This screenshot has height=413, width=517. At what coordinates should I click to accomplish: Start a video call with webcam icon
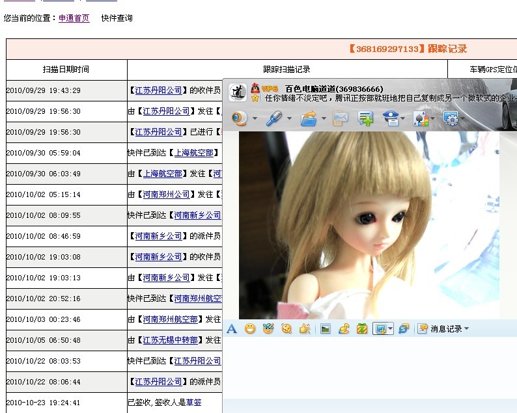[x=240, y=118]
